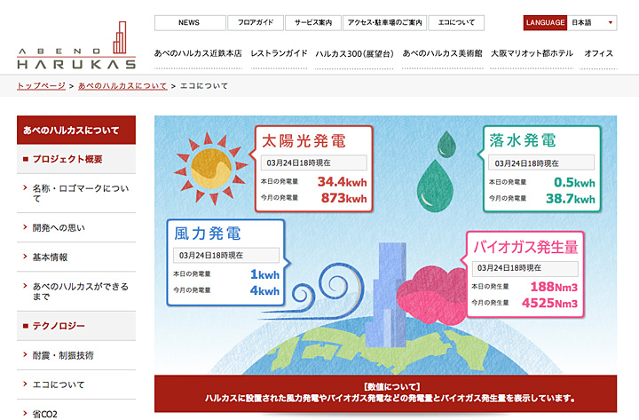
Task: Click the sun illustration icon
Action: [x=209, y=162]
